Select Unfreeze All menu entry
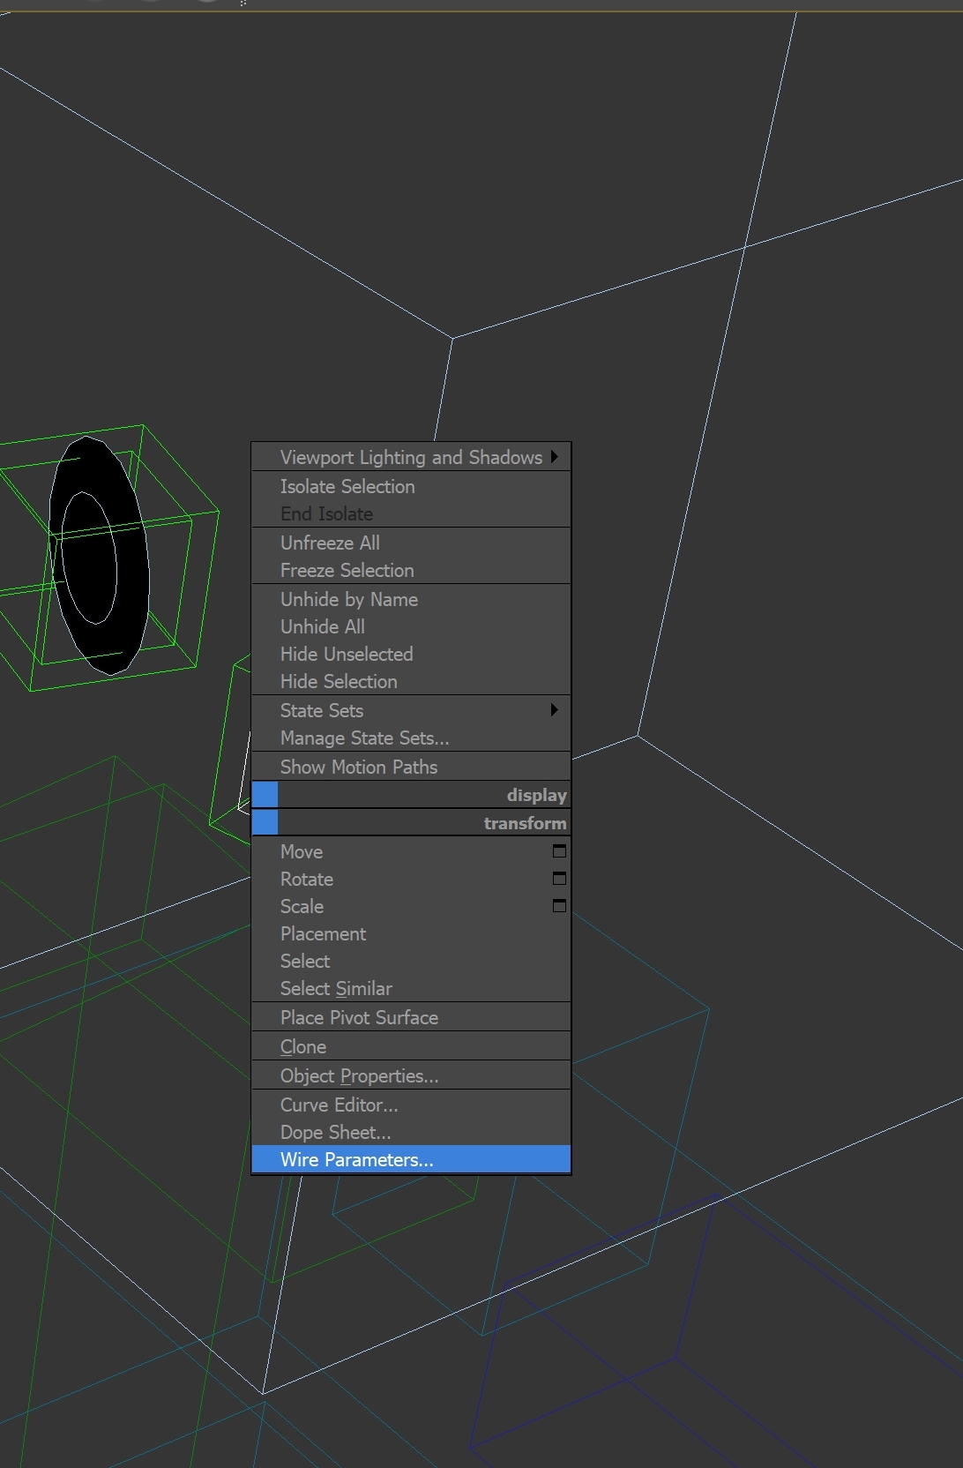The height and width of the screenshot is (1468, 963). tap(411, 543)
